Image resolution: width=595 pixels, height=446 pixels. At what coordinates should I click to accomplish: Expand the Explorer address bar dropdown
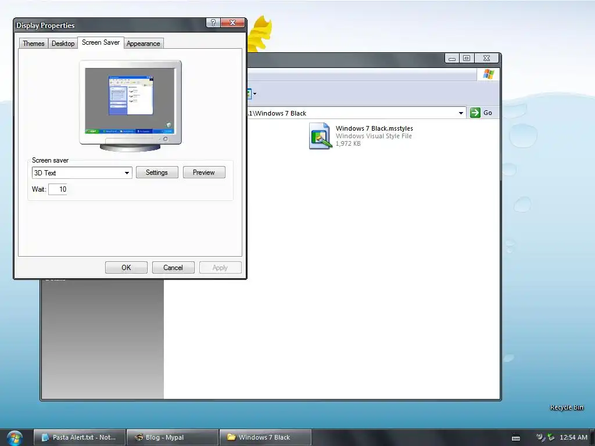pyautogui.click(x=461, y=113)
